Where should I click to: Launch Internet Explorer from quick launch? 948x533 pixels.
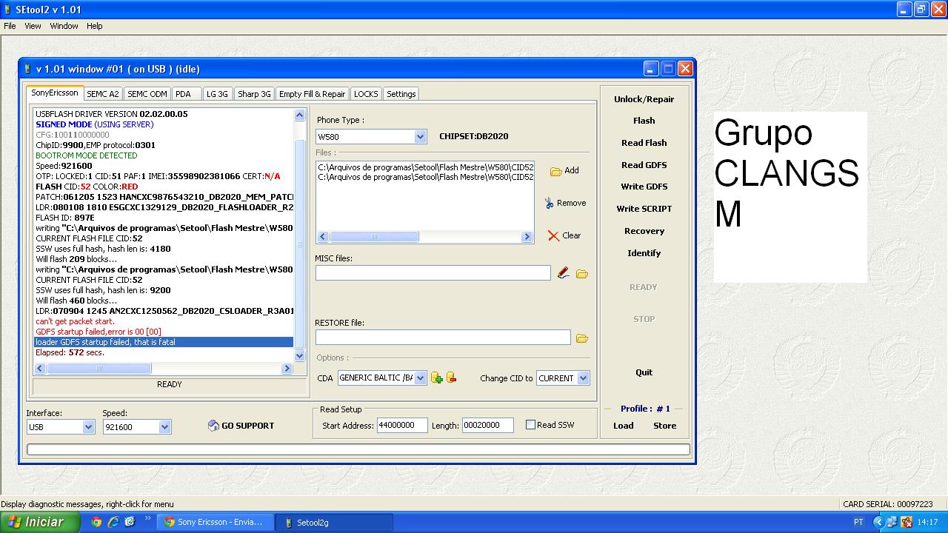(x=113, y=522)
